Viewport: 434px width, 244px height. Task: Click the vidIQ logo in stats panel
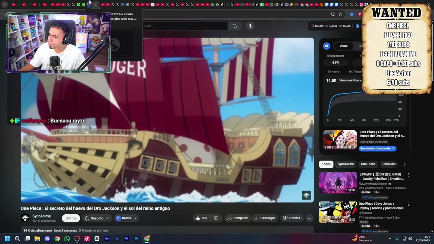coord(327,46)
